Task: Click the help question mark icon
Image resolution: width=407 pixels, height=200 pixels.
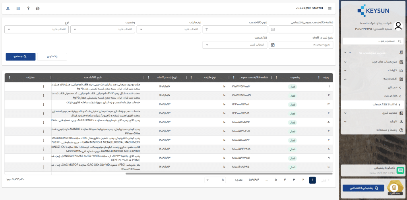Action: (x=28, y=8)
